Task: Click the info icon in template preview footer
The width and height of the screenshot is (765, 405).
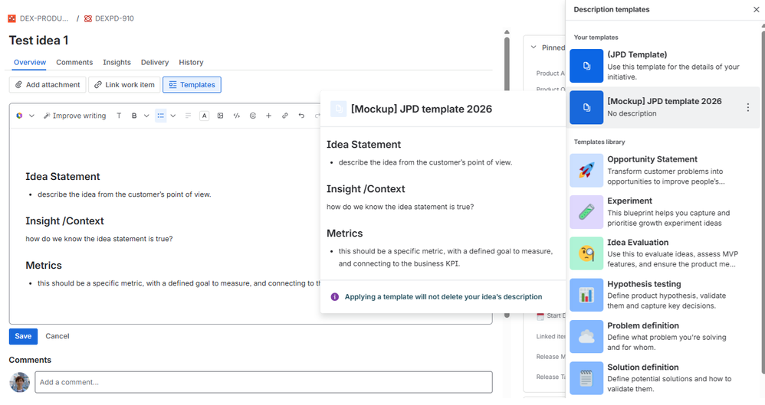Action: pyautogui.click(x=335, y=297)
